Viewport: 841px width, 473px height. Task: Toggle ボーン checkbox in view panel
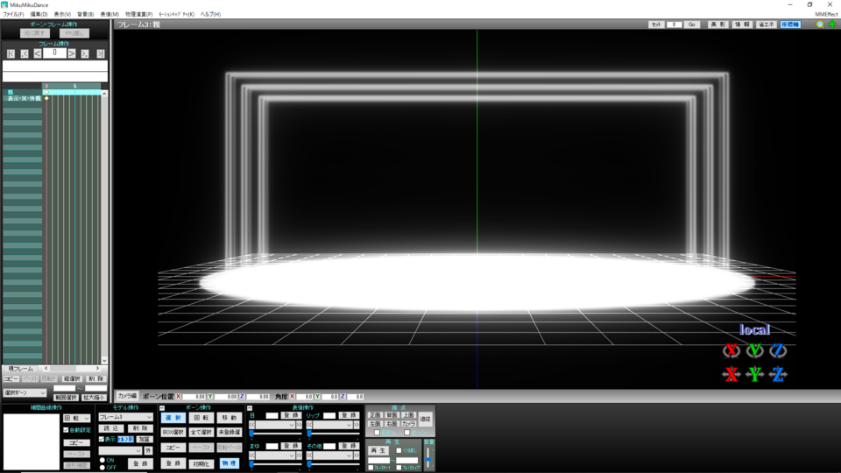(407, 433)
